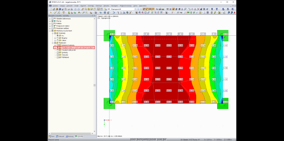Click the red arrow icon at toolbar end

(x=235, y=13)
